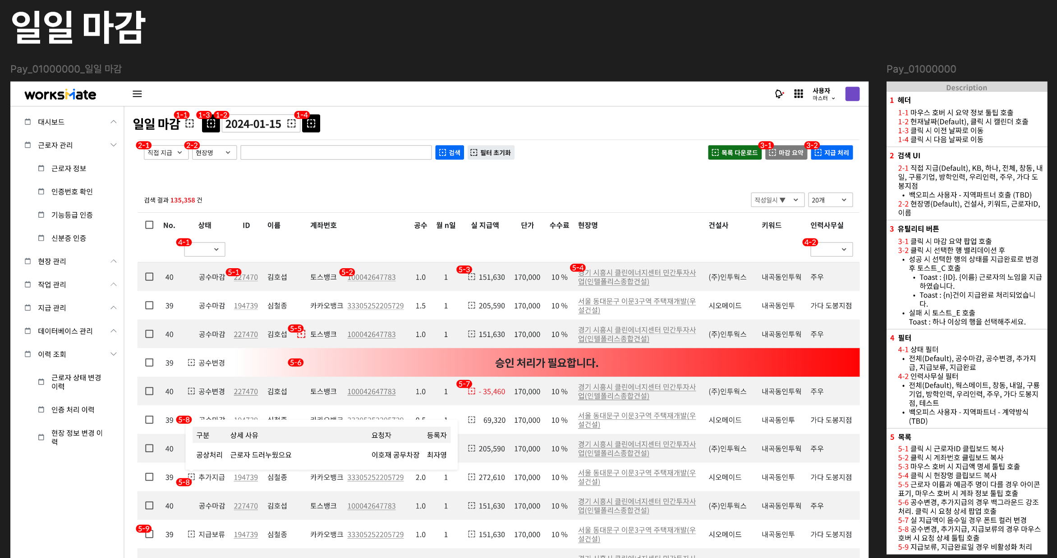Viewport: 1057px width, 558px height.
Task: Click the search text input field
Action: (x=336, y=153)
